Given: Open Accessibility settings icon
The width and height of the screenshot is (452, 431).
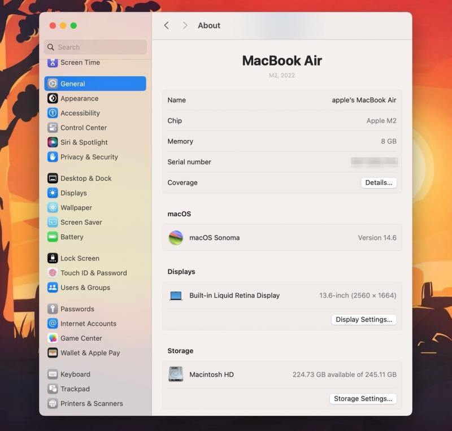Looking at the screenshot, I should [53, 113].
